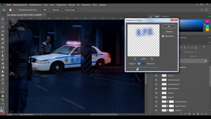
Task: Select the Path Selection tool
Action: point(3,88)
